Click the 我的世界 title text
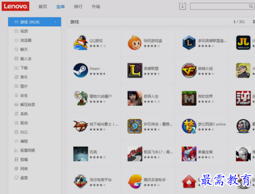Viewport: 255px width, 194px height. 206,96
